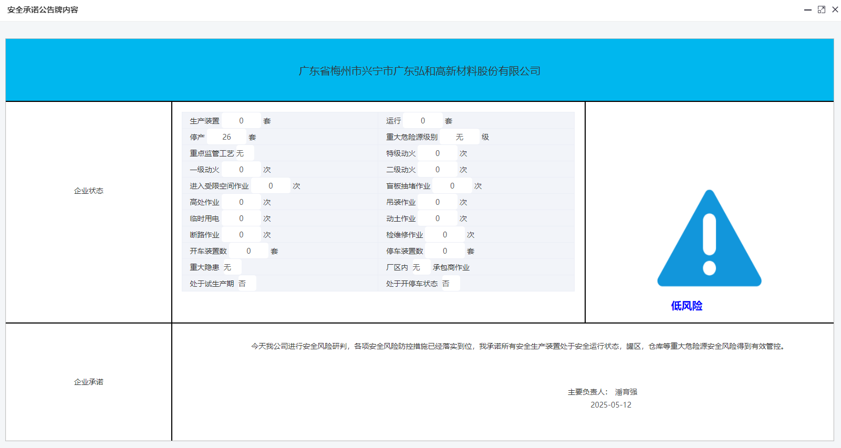
Task: Click the 主要负责人 name 潘育强
Action: coord(626,392)
